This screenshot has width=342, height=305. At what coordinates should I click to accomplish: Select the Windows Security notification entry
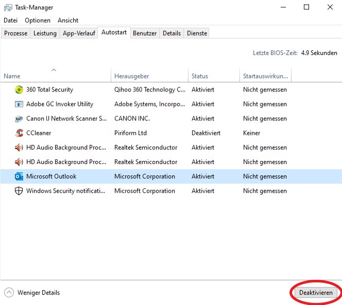click(x=65, y=191)
